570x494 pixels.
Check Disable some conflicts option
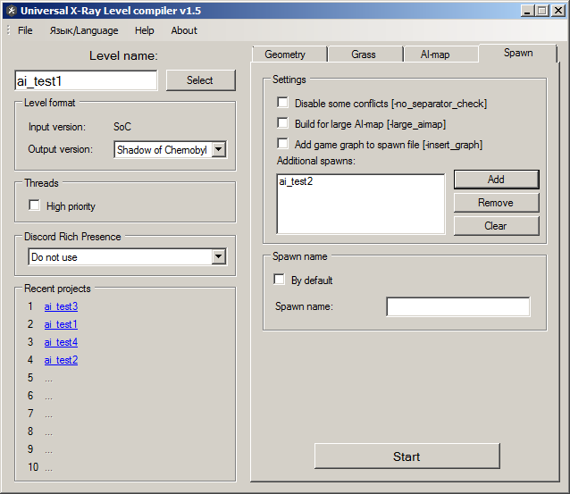283,104
